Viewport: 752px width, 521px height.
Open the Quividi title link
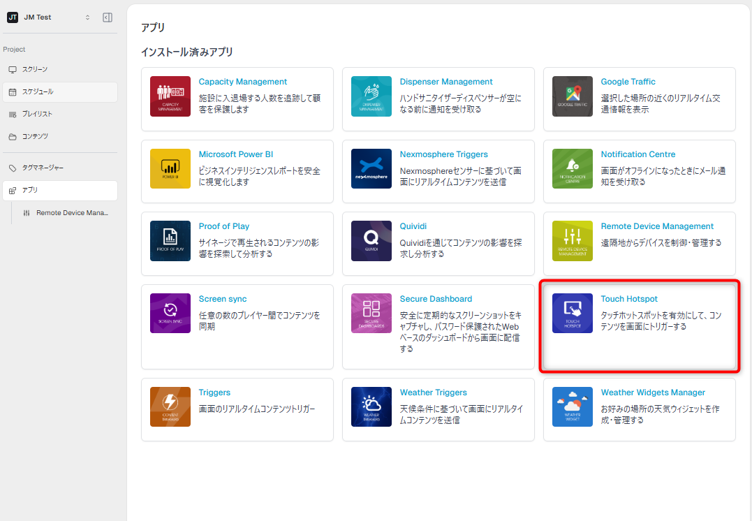[413, 226]
